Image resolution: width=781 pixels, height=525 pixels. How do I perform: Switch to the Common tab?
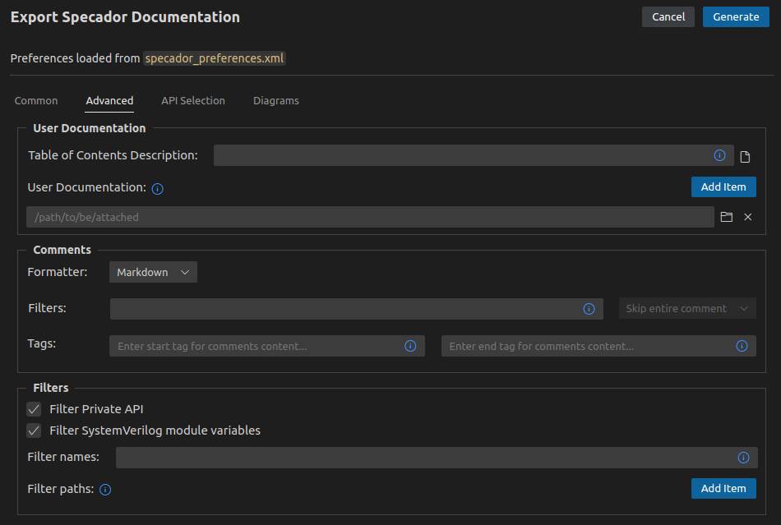coord(35,100)
